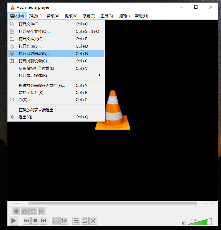Click the exit icon beside 退出(Q)

point(12,117)
